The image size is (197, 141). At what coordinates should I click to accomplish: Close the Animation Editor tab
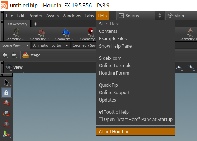tap(67, 45)
